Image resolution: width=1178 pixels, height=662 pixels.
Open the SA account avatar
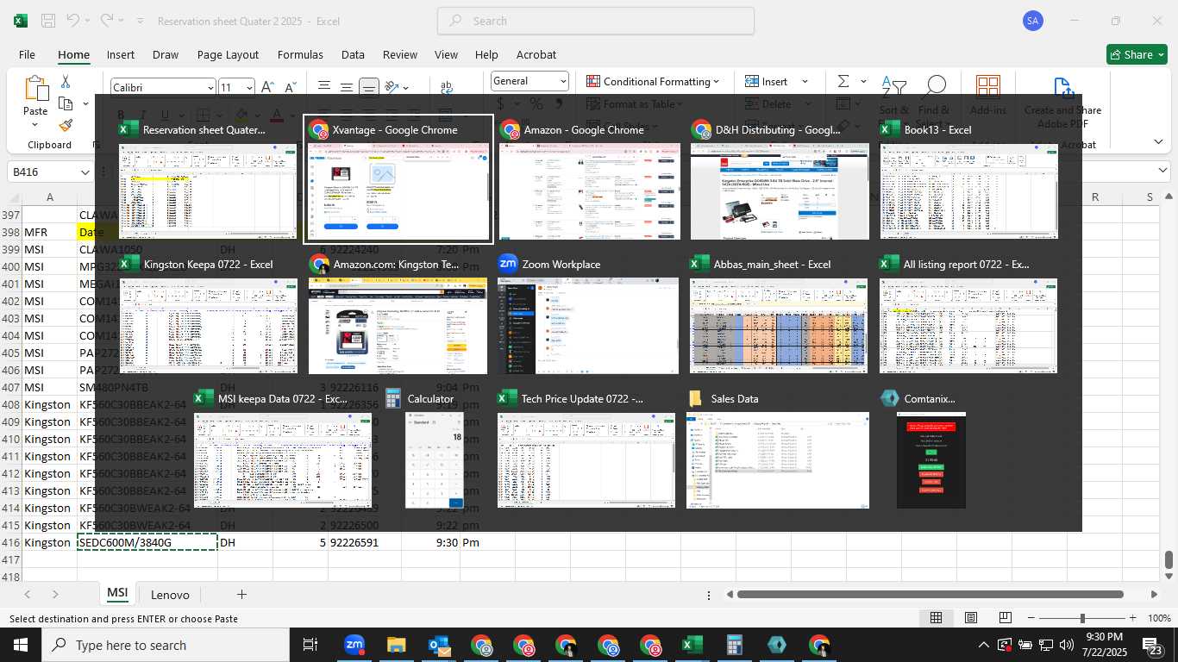1033,21
